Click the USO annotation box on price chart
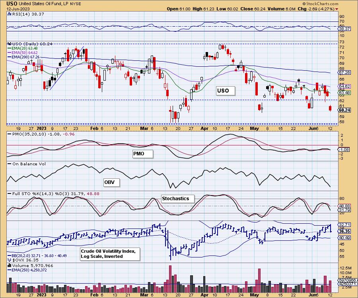 [x=226, y=91]
